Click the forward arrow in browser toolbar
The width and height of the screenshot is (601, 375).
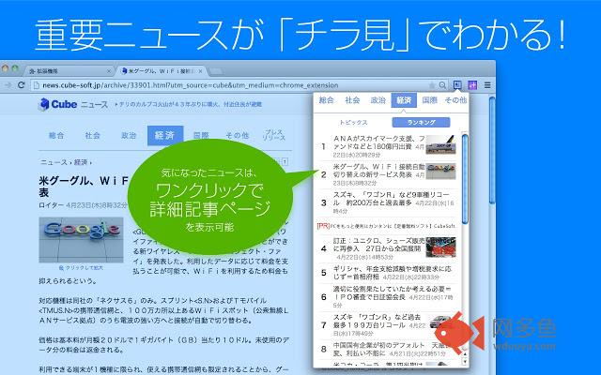pos(8,85)
